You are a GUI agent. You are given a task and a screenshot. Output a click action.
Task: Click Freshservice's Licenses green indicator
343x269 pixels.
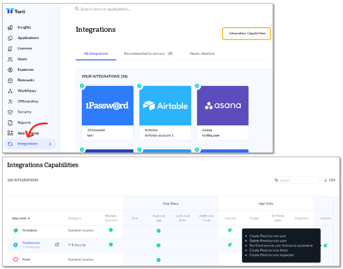coord(230,245)
